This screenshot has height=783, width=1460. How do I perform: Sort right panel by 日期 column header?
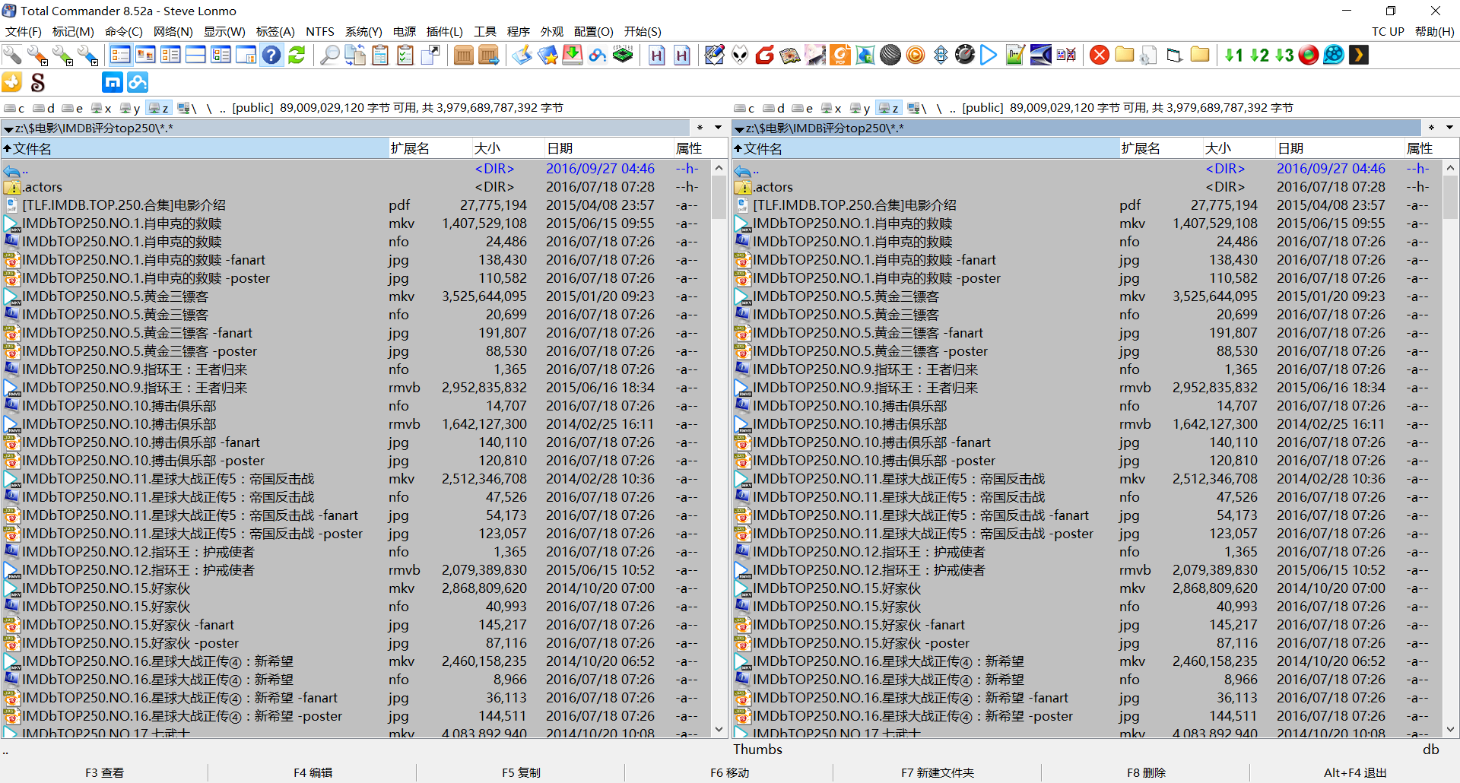1340,148
